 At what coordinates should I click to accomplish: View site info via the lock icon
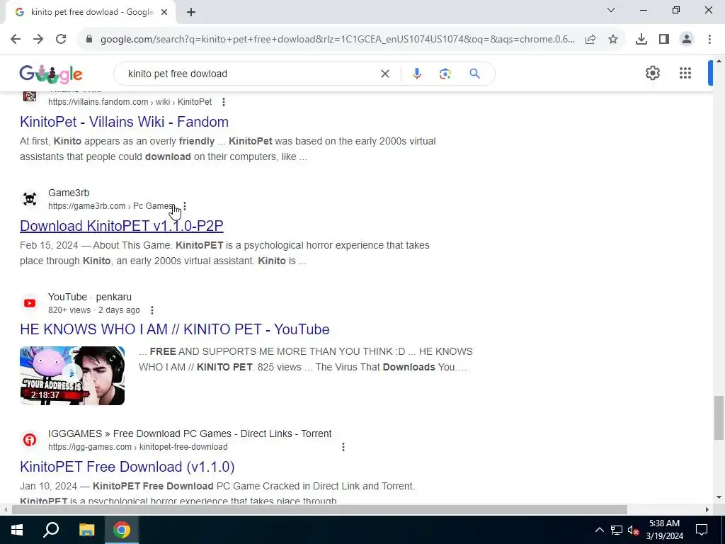point(89,40)
